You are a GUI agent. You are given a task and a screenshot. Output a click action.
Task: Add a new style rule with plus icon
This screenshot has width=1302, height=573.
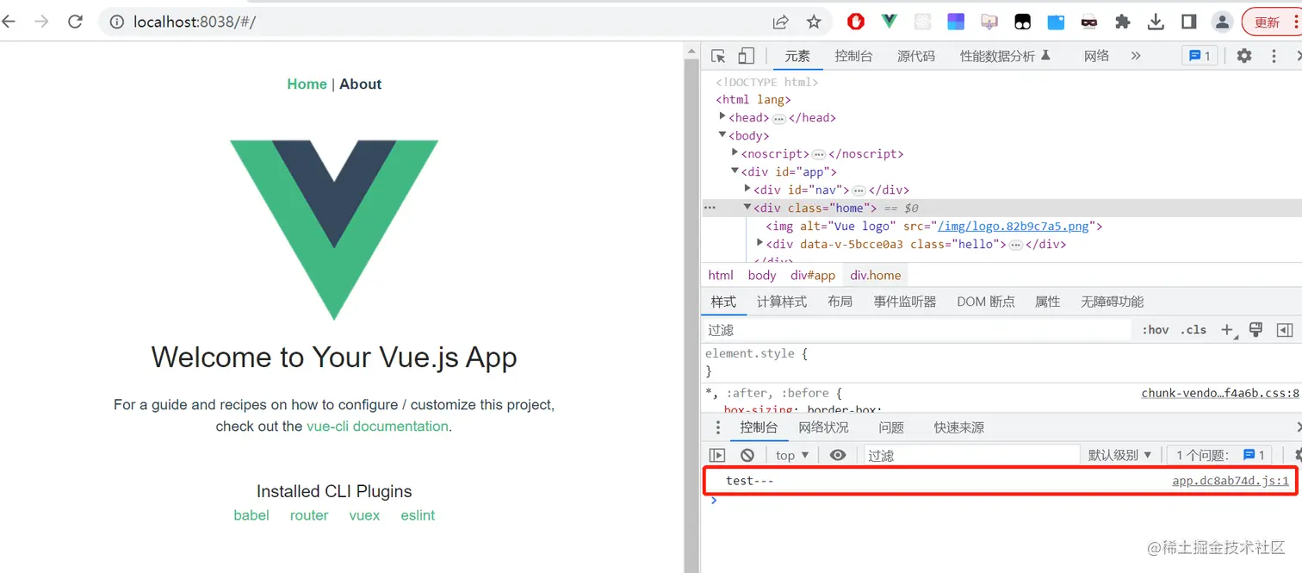point(1228,330)
